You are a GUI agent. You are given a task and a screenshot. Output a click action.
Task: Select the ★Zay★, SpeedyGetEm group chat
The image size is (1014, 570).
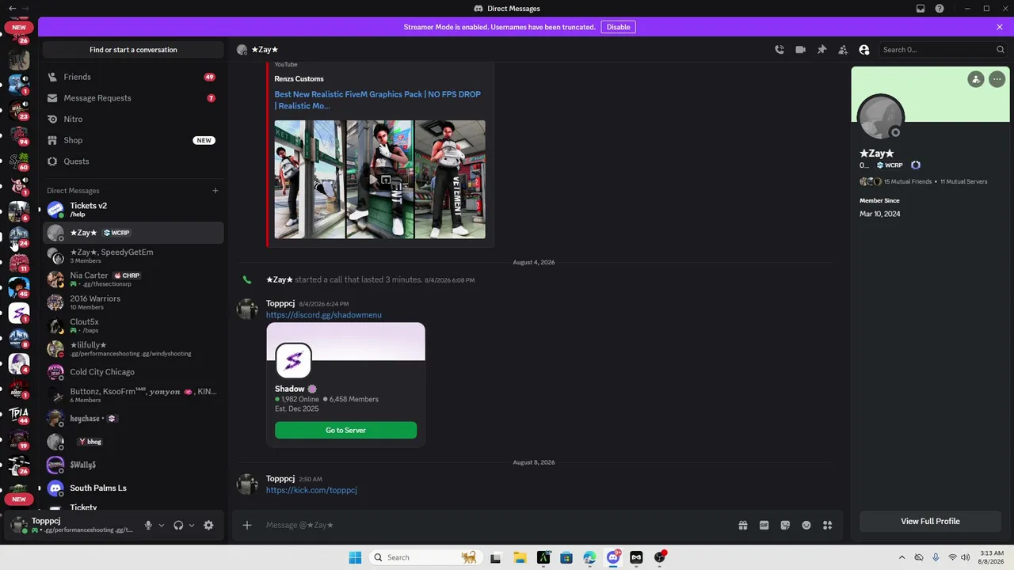133,256
